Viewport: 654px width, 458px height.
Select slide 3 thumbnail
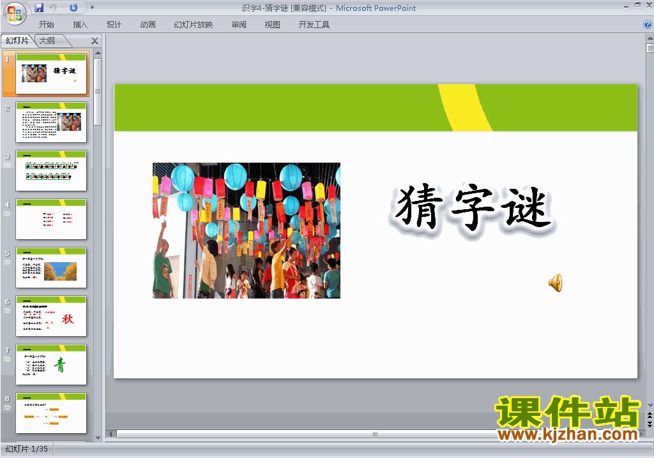click(x=51, y=171)
